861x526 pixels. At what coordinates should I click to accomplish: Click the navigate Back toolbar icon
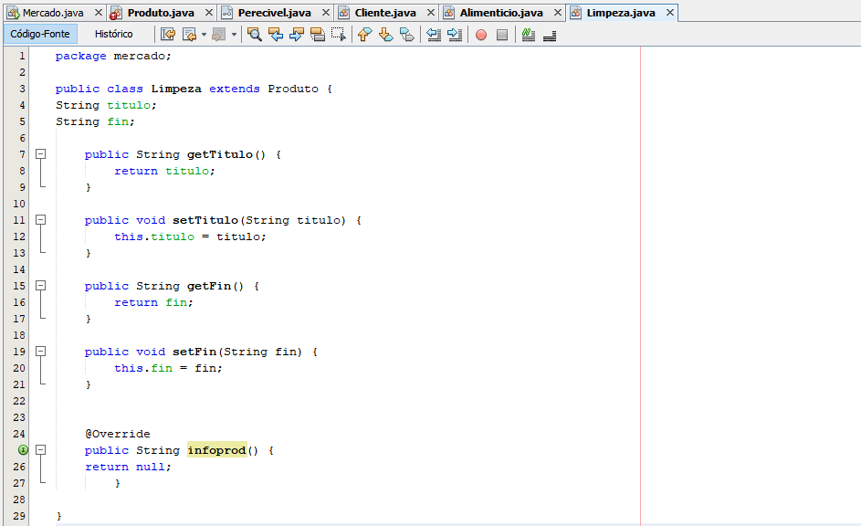[x=189, y=35]
